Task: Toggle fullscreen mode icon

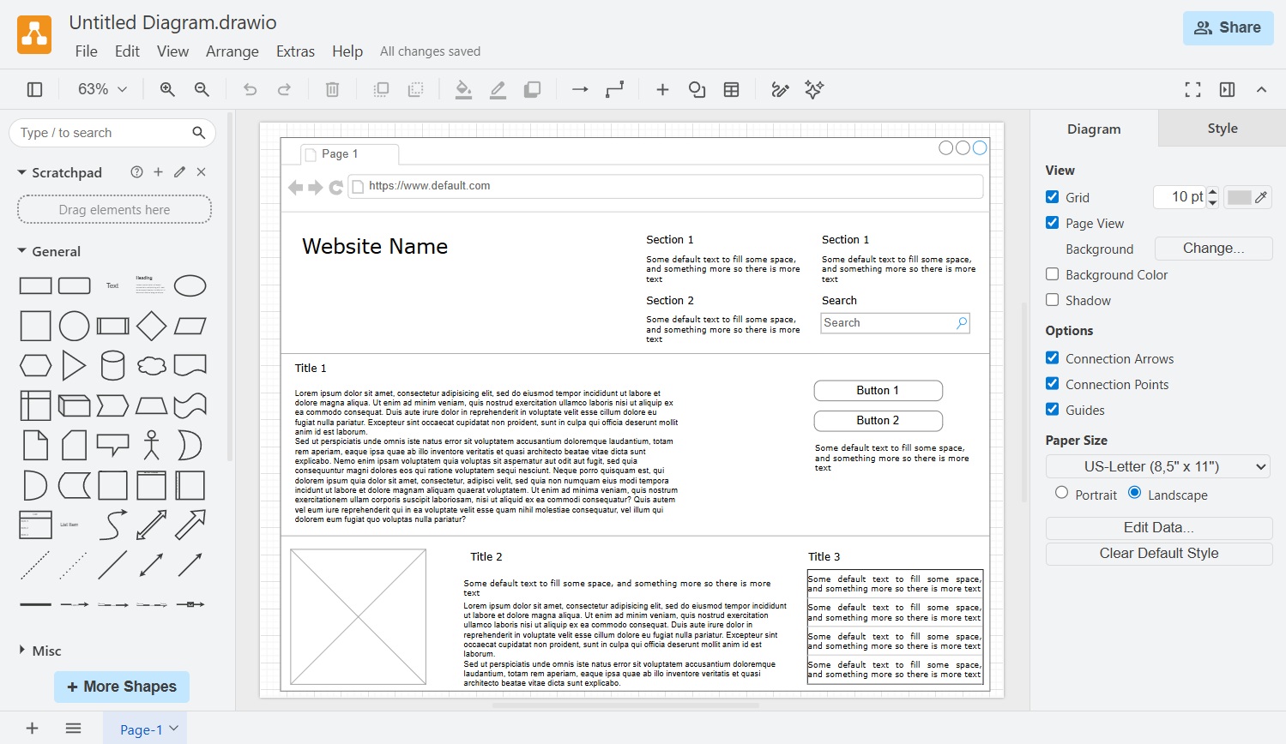Action: 1192,89
